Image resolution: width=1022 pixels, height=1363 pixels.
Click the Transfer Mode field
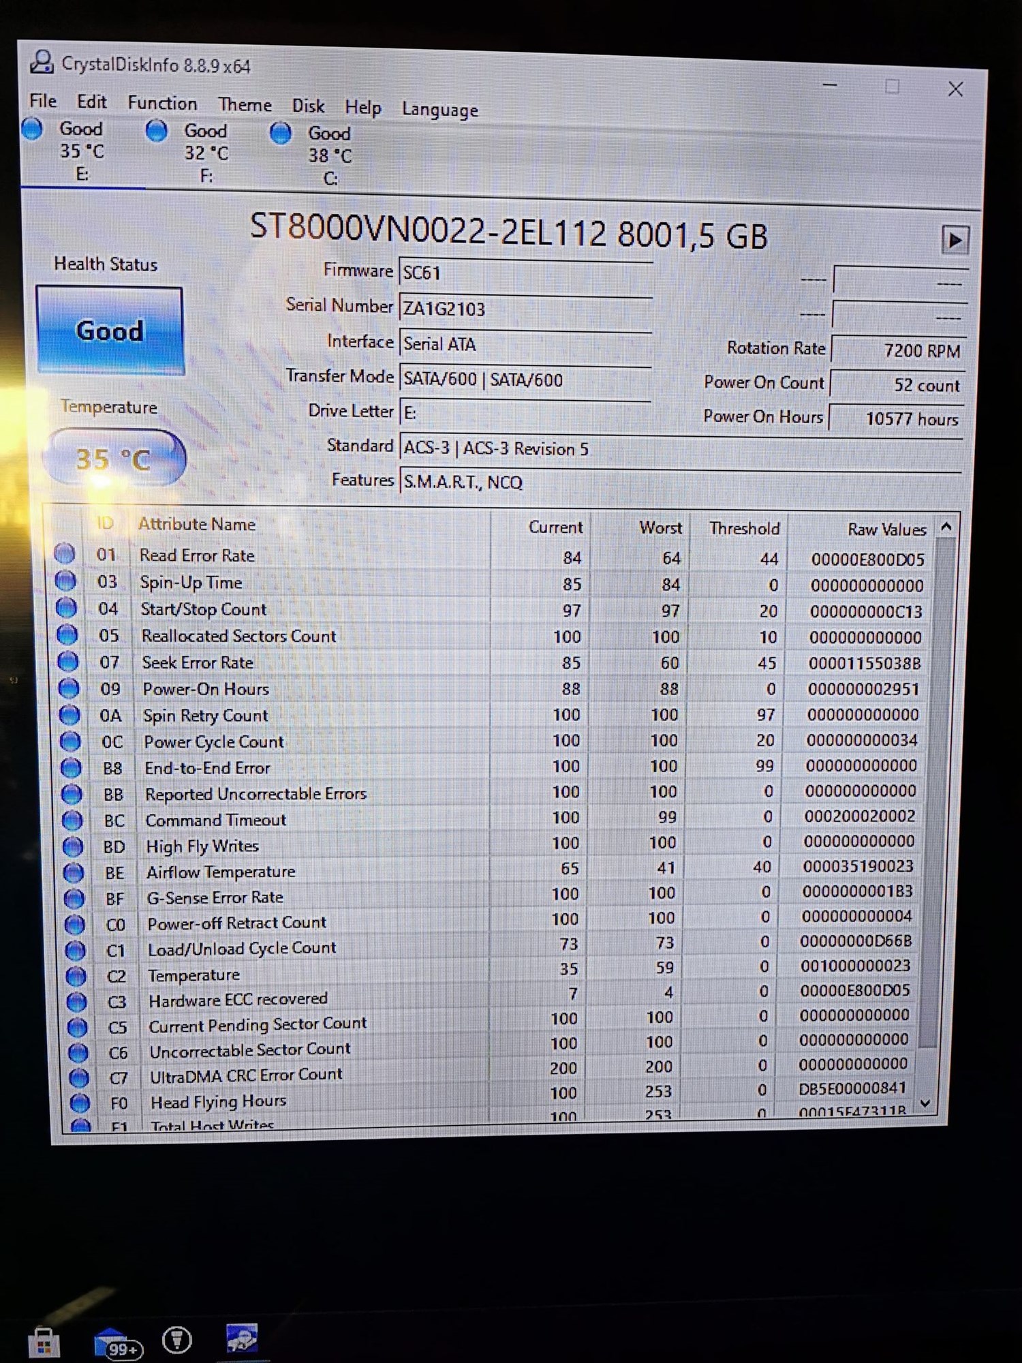tap(525, 379)
